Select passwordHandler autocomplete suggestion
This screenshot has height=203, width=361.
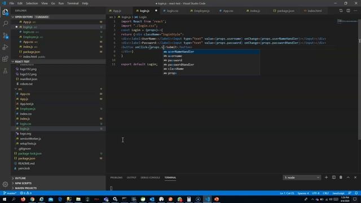[212, 65]
